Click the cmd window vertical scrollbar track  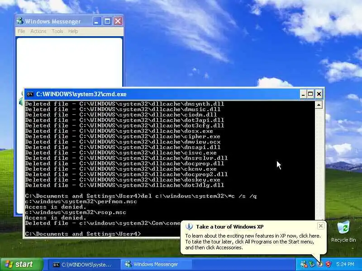[319, 164]
